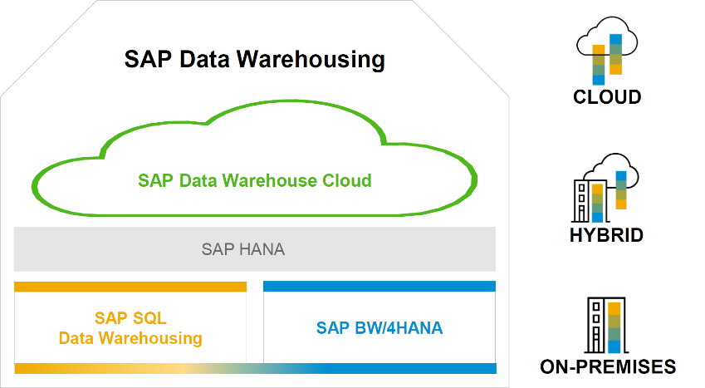Select the CLOUD label
The width and height of the screenshot is (705, 388).
[607, 97]
